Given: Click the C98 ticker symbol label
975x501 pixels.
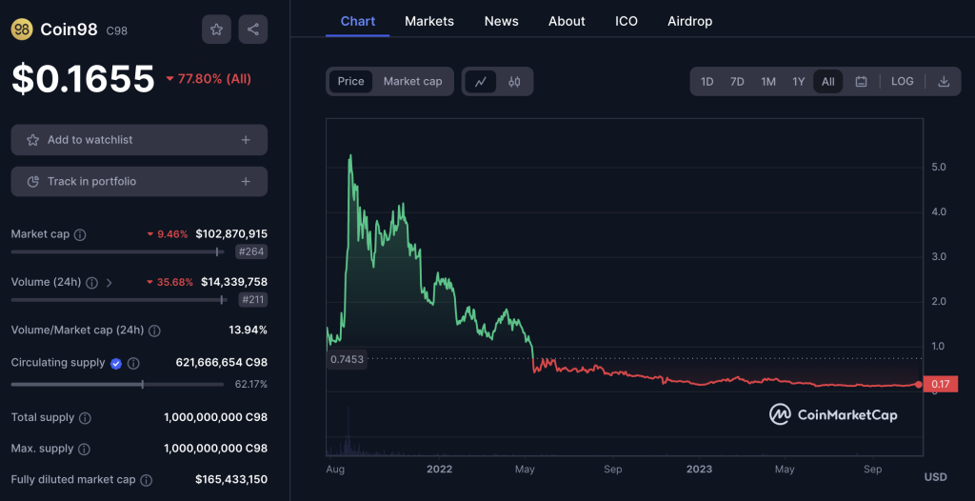Looking at the screenshot, I should tap(117, 30).
